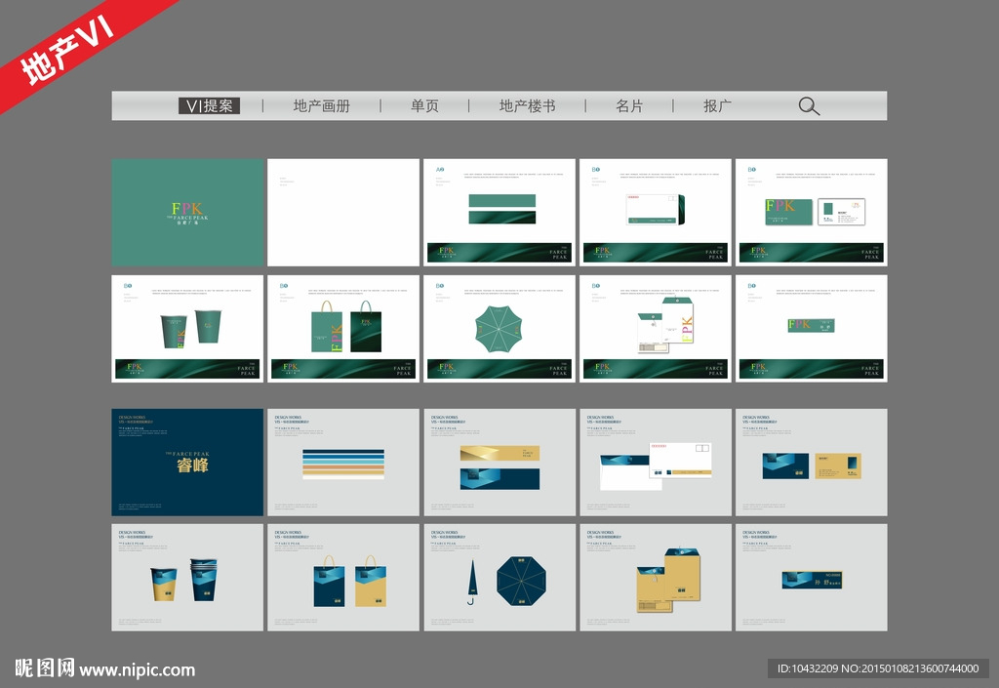Open the navy name badge thumbnail
This screenshot has height=688, width=999.
(x=812, y=578)
